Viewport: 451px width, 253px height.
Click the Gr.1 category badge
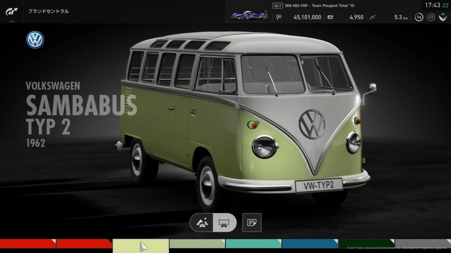click(x=277, y=5)
